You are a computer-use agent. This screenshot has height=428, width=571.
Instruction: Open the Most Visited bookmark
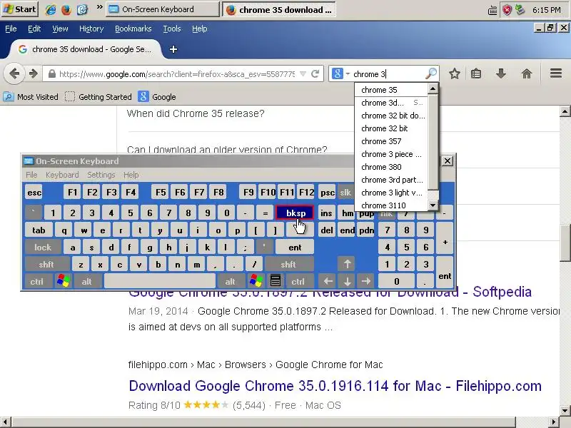tap(31, 97)
